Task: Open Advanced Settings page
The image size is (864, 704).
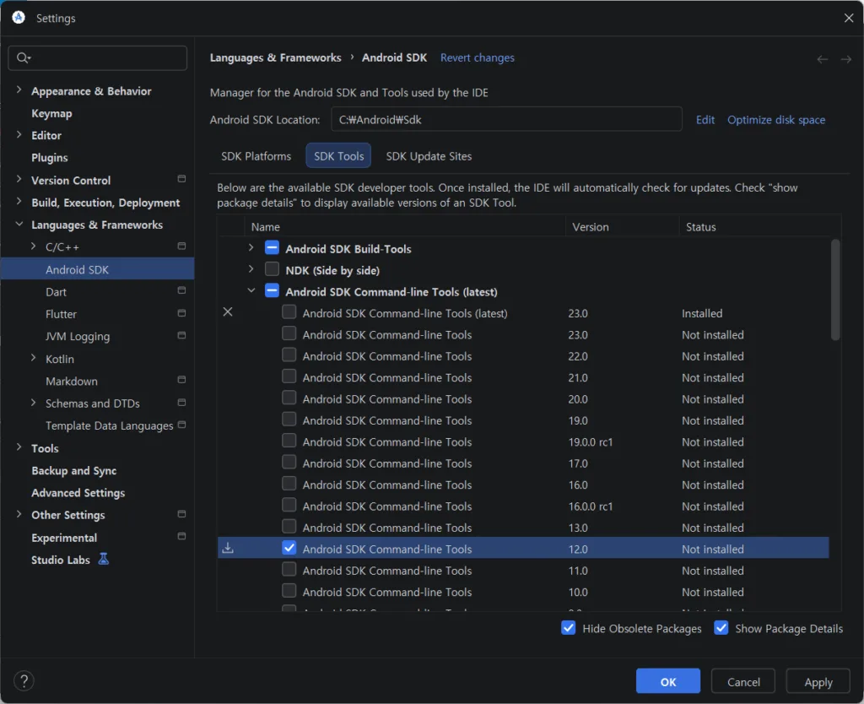Action: point(78,493)
